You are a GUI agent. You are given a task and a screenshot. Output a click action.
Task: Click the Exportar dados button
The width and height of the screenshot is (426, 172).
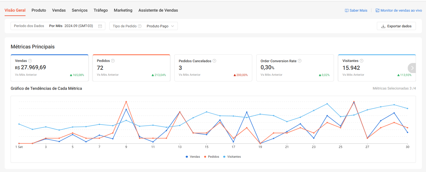[x=396, y=26]
